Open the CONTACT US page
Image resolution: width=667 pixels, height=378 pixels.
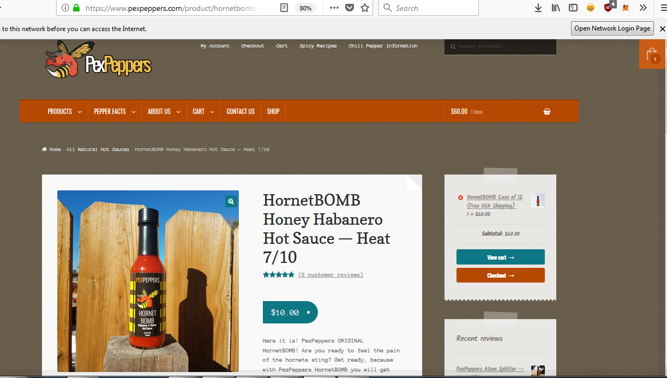click(241, 111)
